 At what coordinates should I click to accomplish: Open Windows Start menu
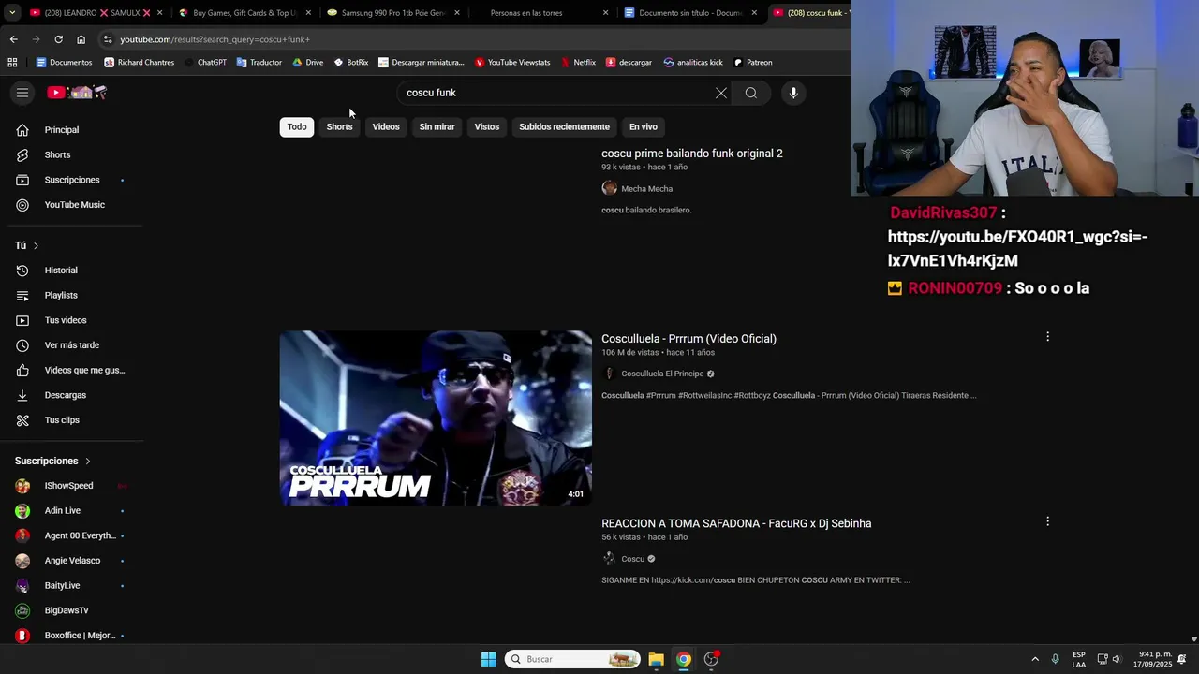488,659
